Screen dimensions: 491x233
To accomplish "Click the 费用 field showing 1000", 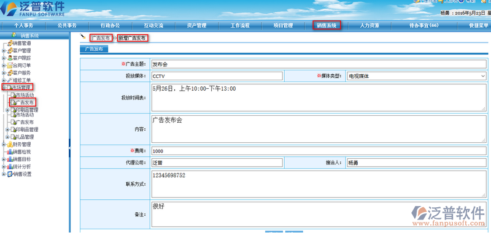I will [319, 151].
